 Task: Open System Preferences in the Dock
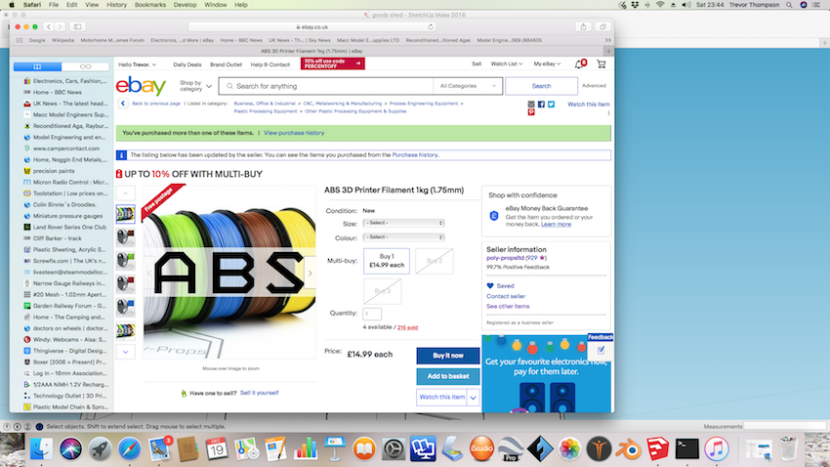point(394,449)
